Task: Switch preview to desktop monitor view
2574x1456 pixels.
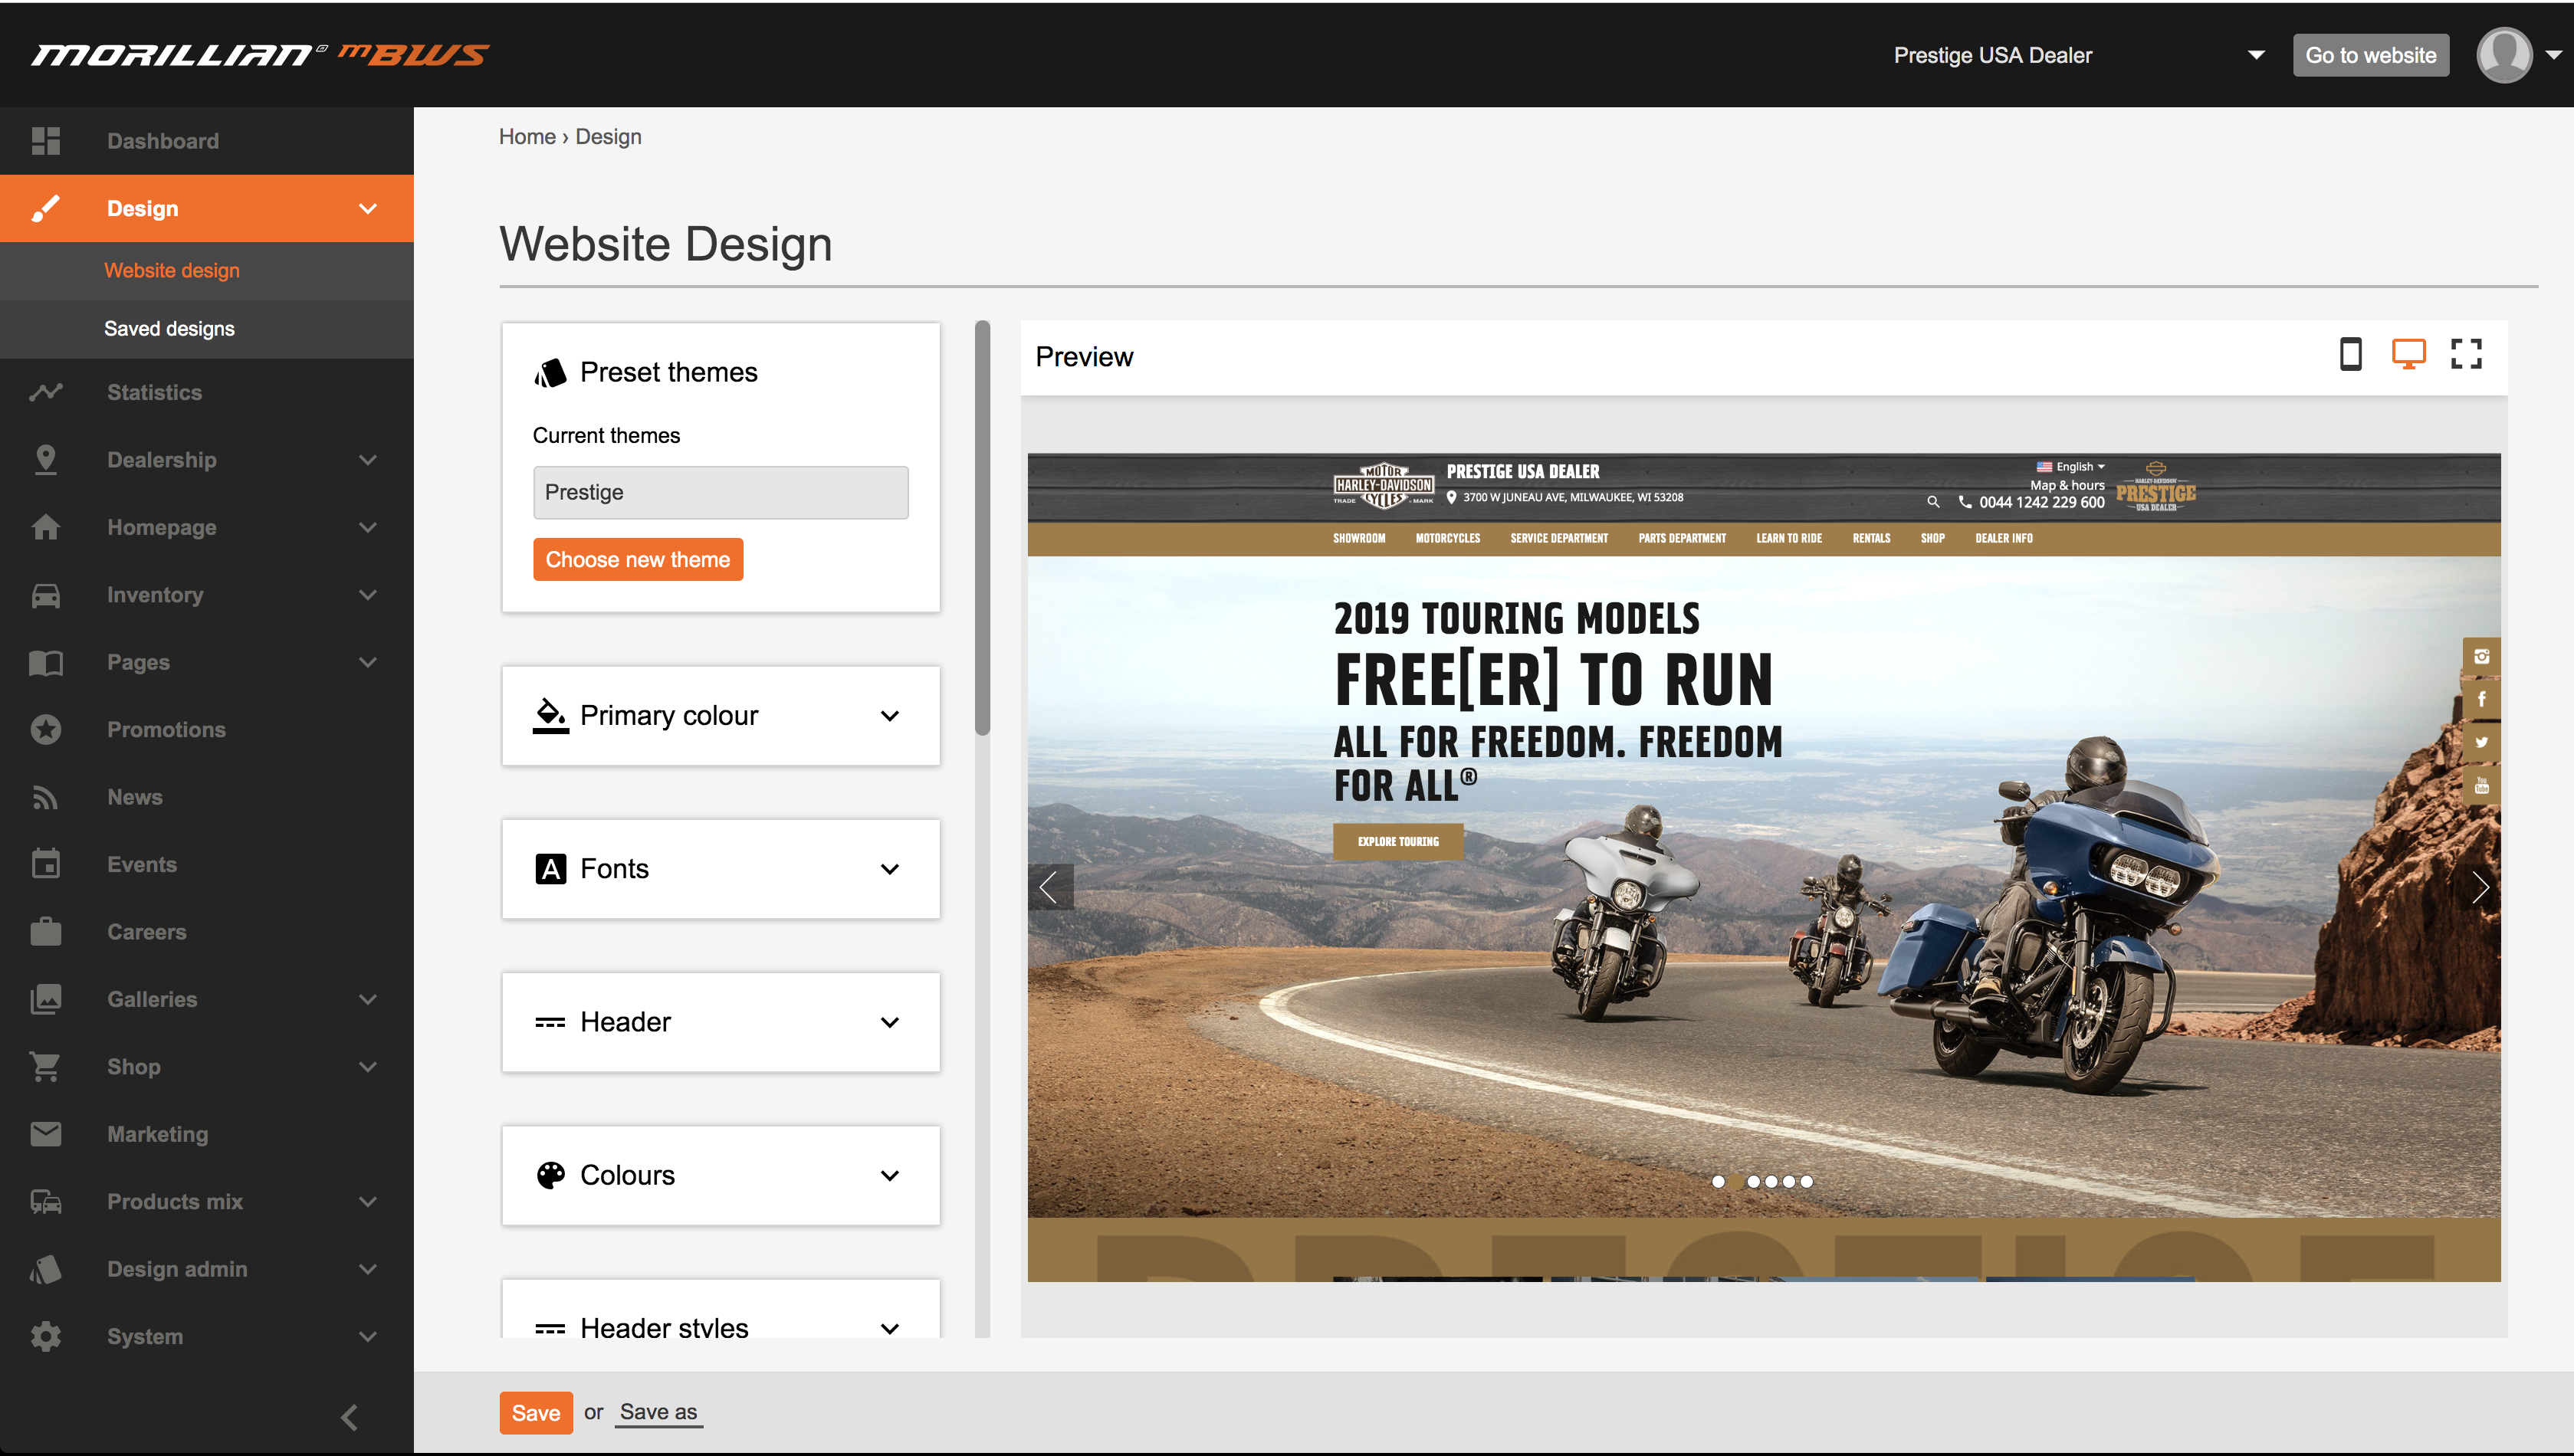Action: pyautogui.click(x=2408, y=355)
